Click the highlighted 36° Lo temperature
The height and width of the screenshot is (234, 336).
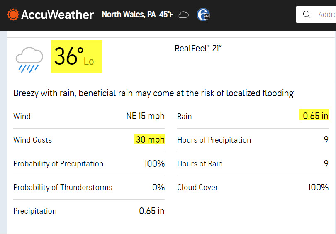pos(76,56)
